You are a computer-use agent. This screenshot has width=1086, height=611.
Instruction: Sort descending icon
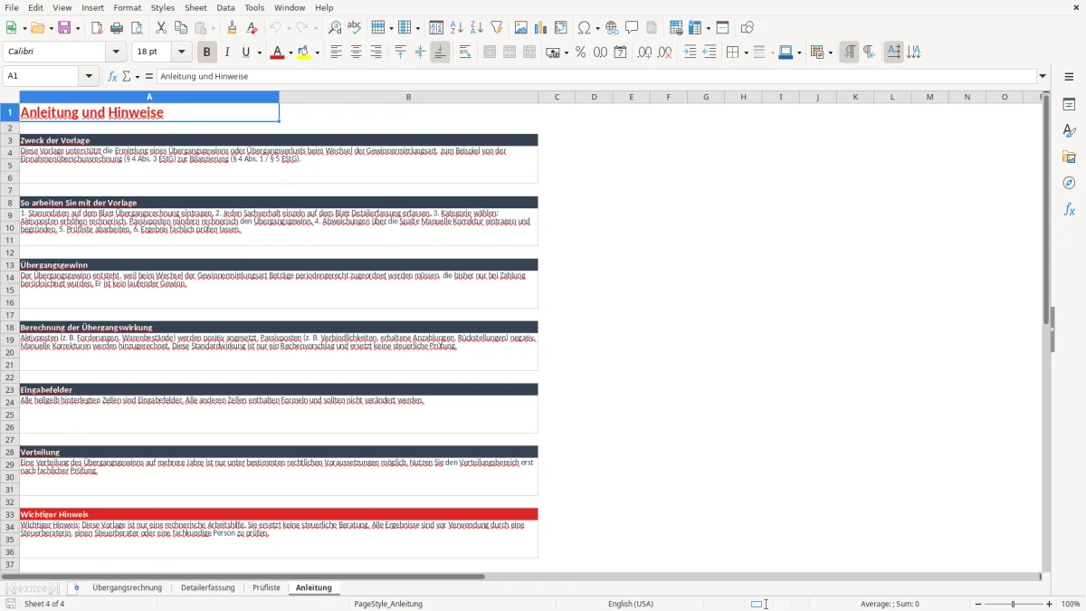pos(477,28)
